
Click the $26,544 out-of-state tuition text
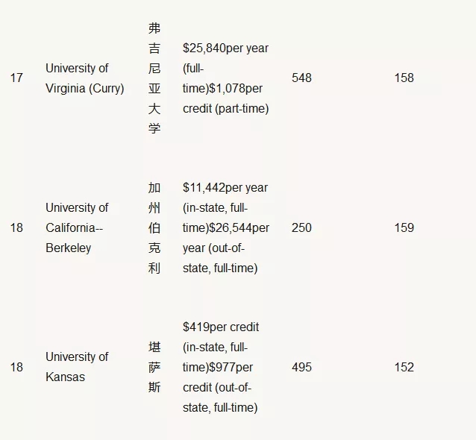(x=226, y=248)
